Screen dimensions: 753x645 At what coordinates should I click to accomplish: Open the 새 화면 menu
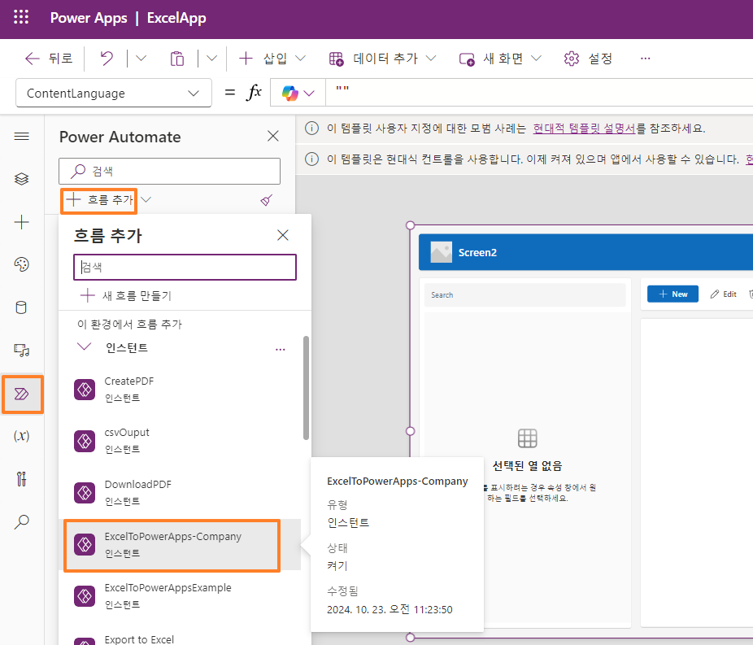point(500,59)
